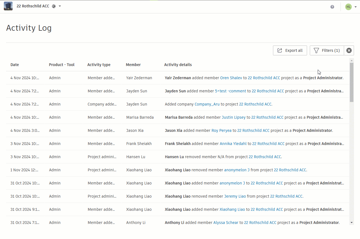Click the globe icon beside project name
The height and width of the screenshot is (239, 360).
pos(54,6)
